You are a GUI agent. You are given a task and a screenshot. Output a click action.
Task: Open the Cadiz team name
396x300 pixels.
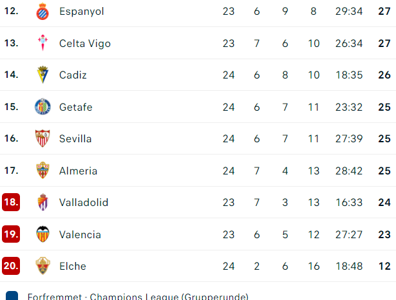73,75
